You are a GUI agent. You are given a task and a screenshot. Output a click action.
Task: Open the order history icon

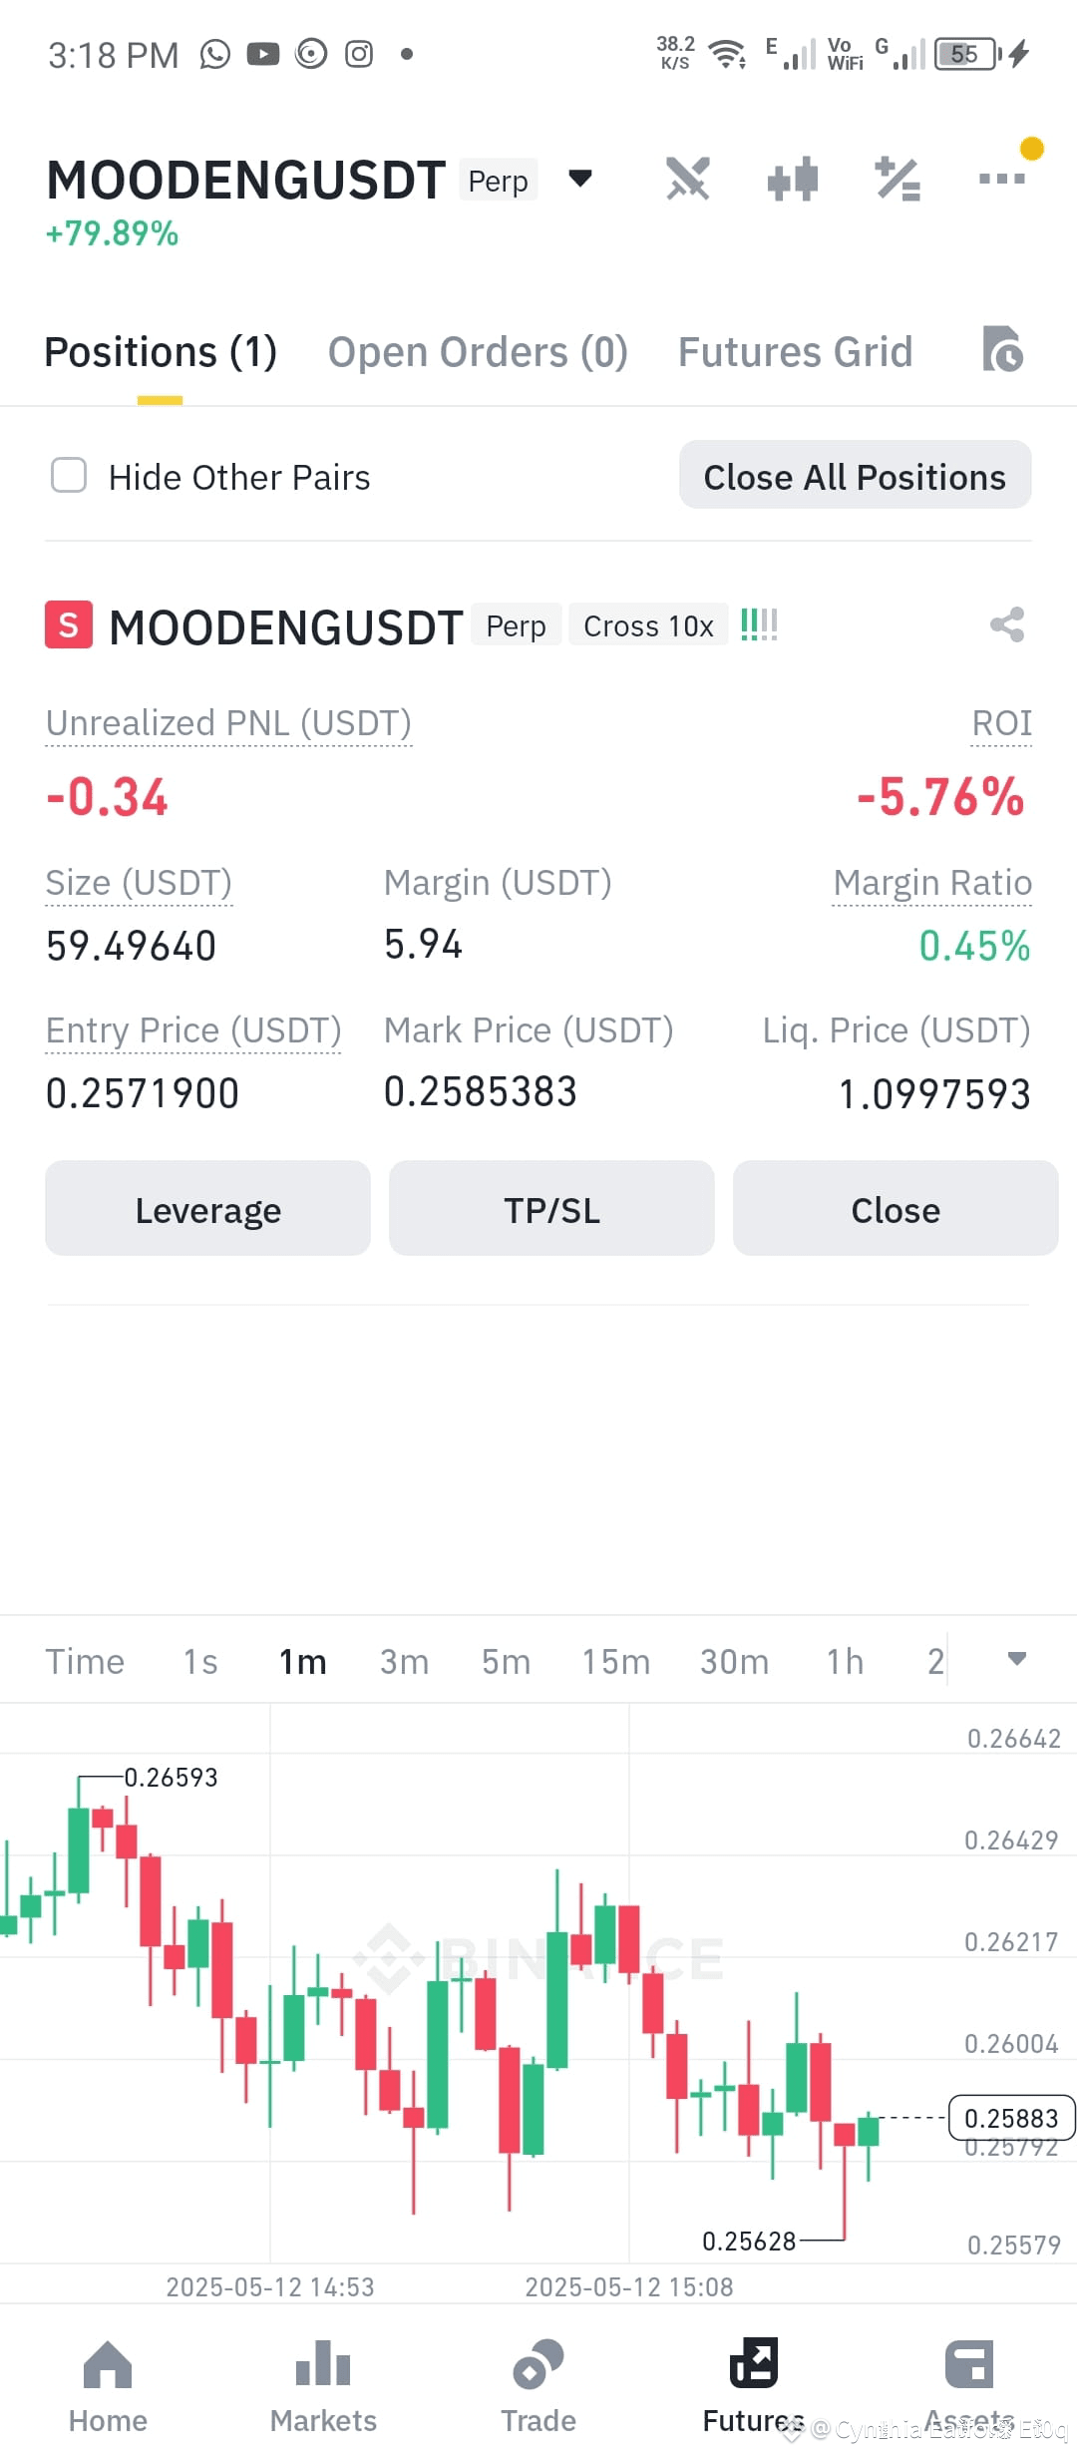(x=1002, y=350)
